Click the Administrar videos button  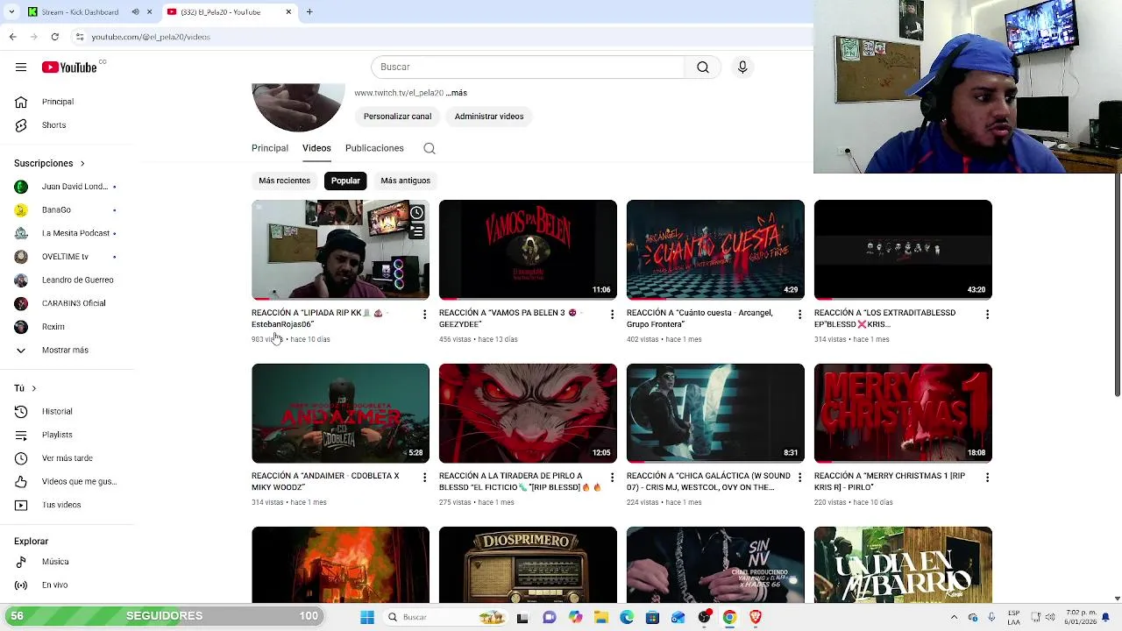[x=489, y=117]
